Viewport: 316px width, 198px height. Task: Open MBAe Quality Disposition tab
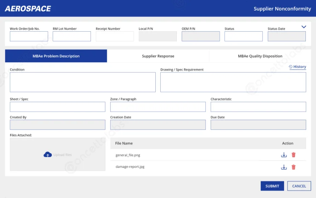tap(260, 56)
